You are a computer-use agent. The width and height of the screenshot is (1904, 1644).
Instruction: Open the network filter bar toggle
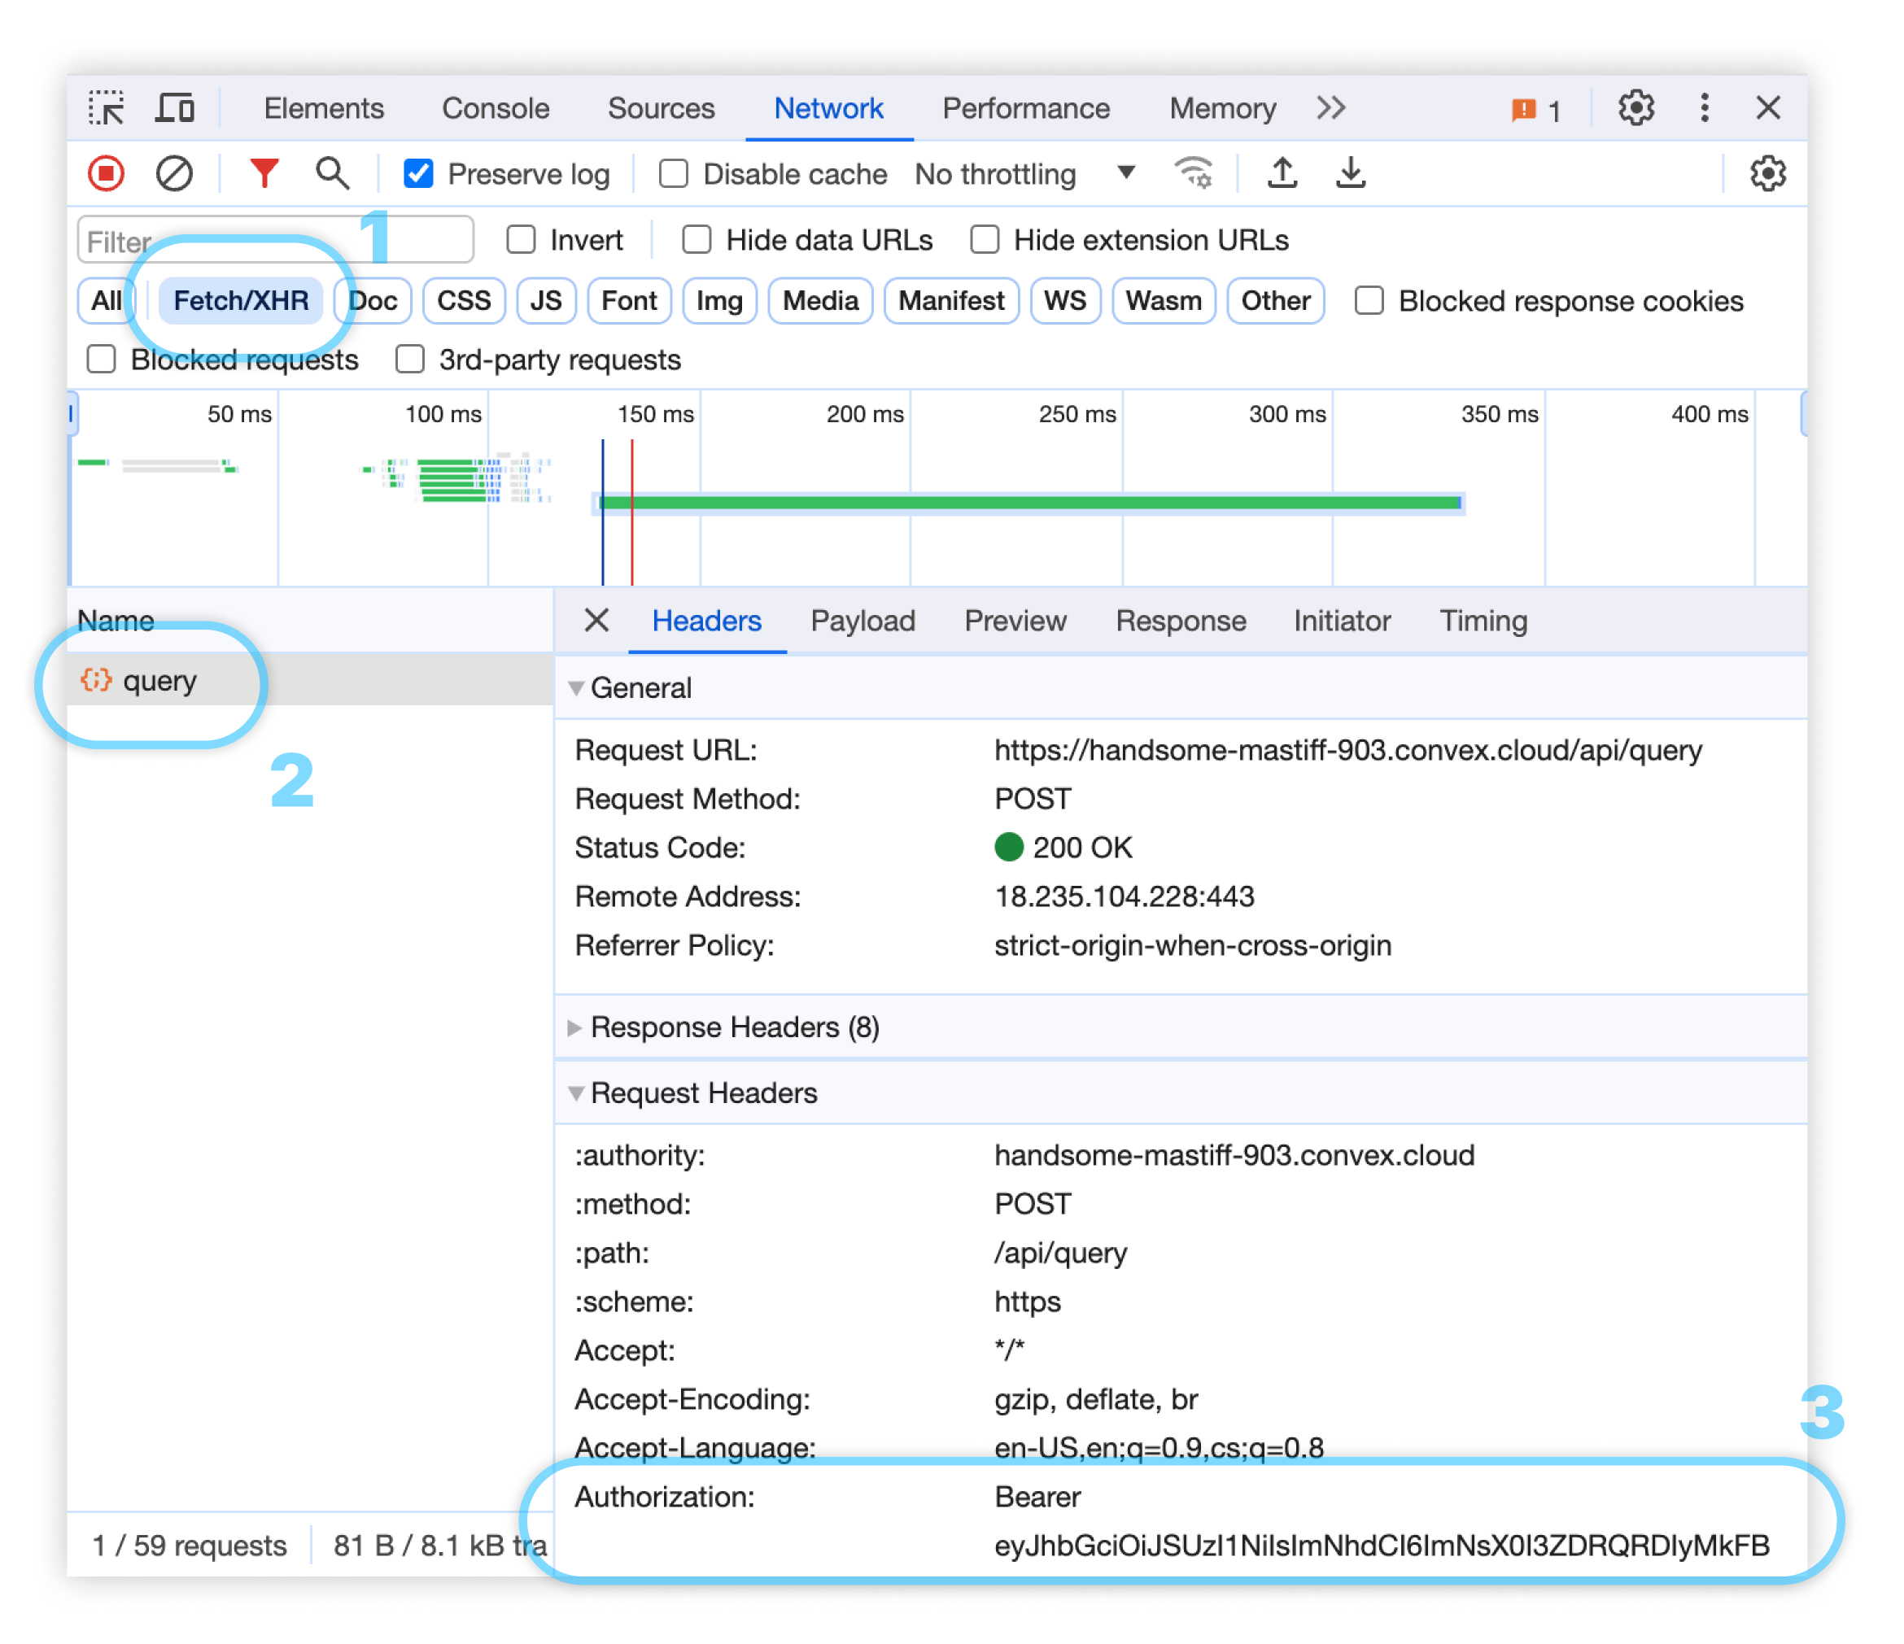click(x=264, y=172)
